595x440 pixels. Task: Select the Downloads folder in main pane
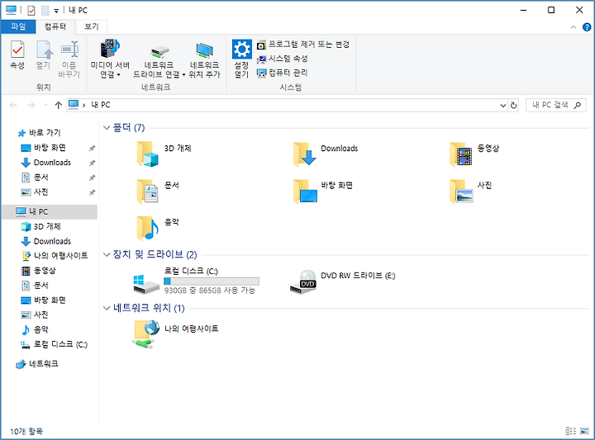(x=326, y=154)
